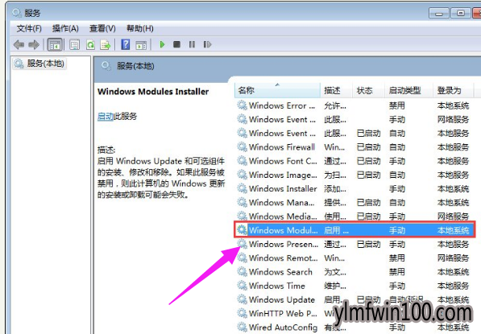
Task: Sort by the 名称 column header
Action: (277, 90)
